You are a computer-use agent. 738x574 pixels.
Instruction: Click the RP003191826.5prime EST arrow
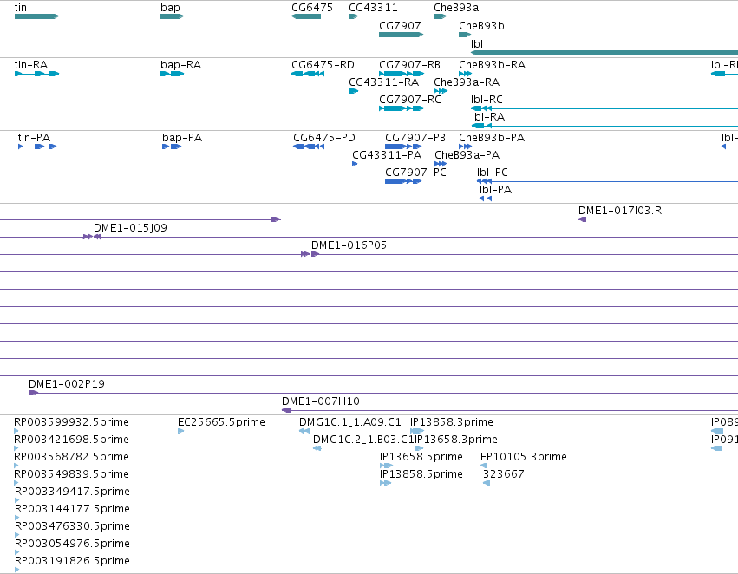click(x=17, y=570)
